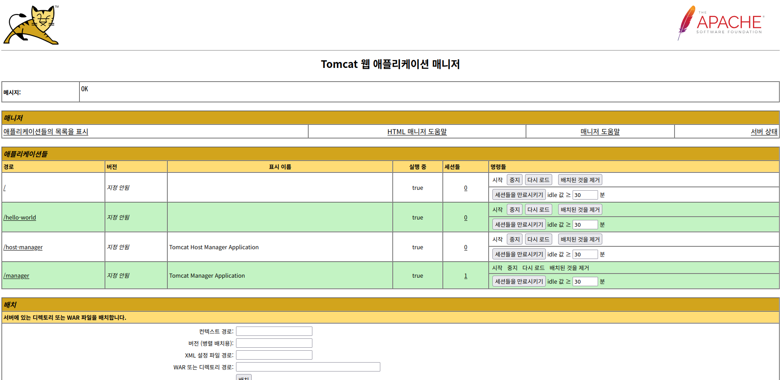Focus the XML 설정 파일 경로 input field
The width and height of the screenshot is (781, 380).
pyautogui.click(x=274, y=355)
